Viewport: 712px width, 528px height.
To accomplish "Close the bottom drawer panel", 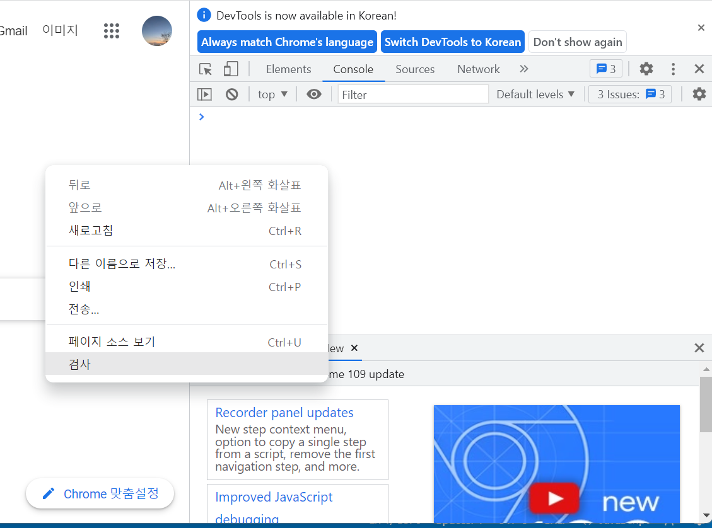I will 699,348.
